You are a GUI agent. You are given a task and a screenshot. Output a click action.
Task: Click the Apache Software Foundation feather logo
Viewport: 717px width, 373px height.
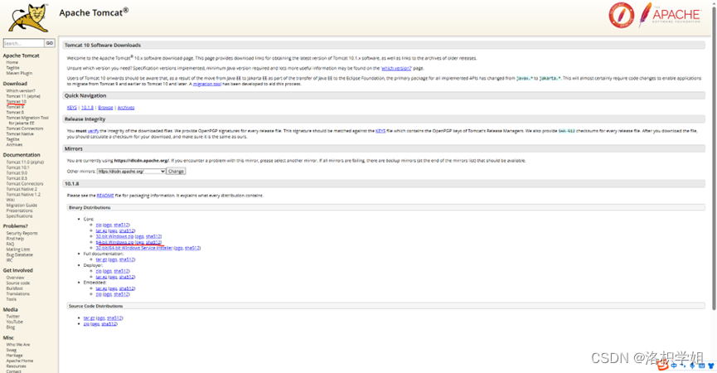[670, 14]
